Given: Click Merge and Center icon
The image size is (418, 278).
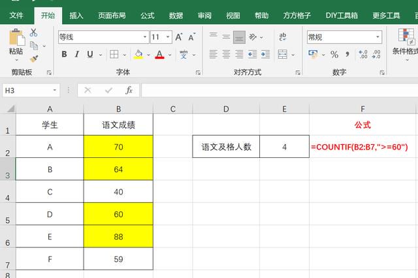Looking at the screenshot, I should (283, 54).
